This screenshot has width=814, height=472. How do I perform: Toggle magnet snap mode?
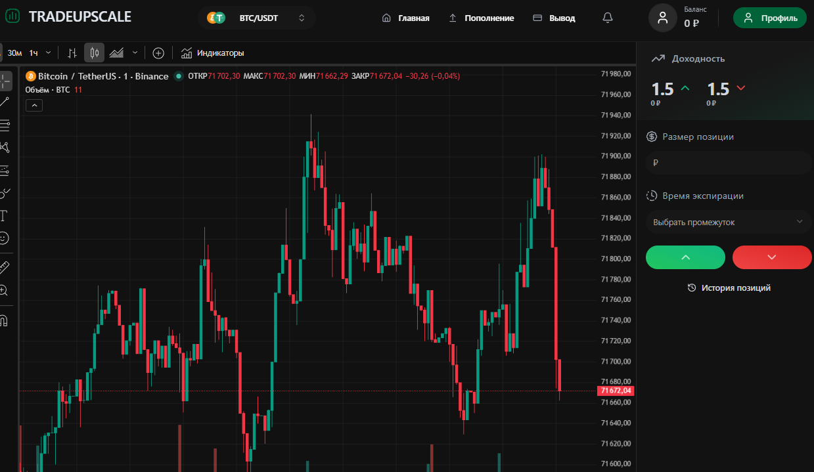tap(4, 320)
